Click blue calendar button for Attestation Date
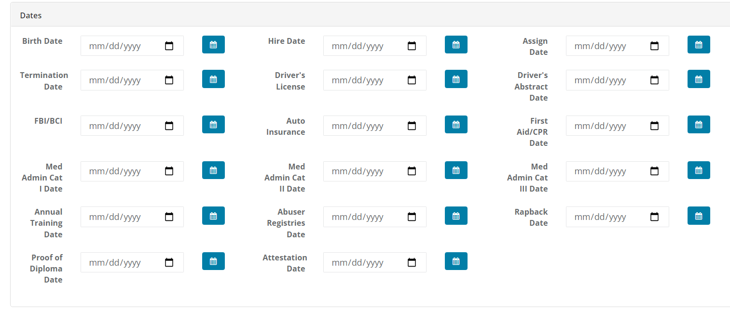This screenshot has height=309, width=730. click(456, 261)
